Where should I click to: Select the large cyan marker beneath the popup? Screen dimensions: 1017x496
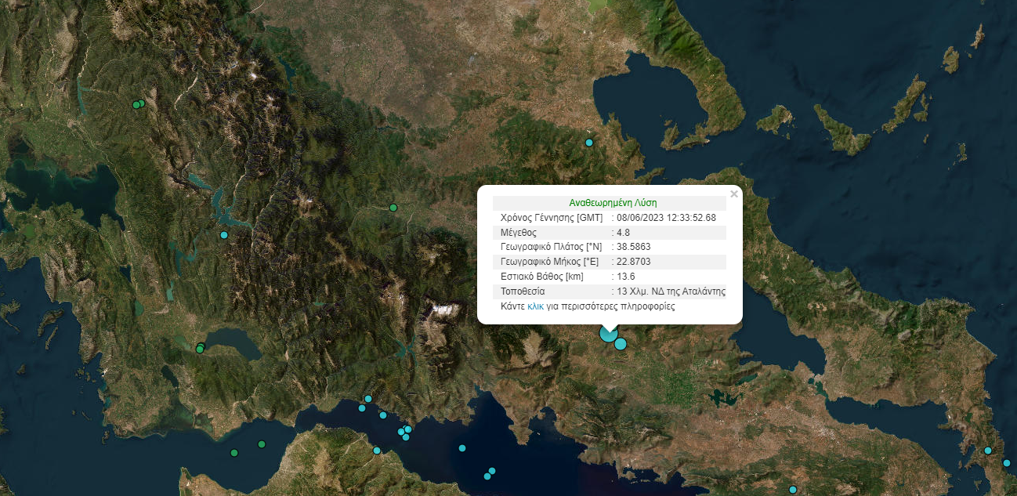click(x=609, y=333)
